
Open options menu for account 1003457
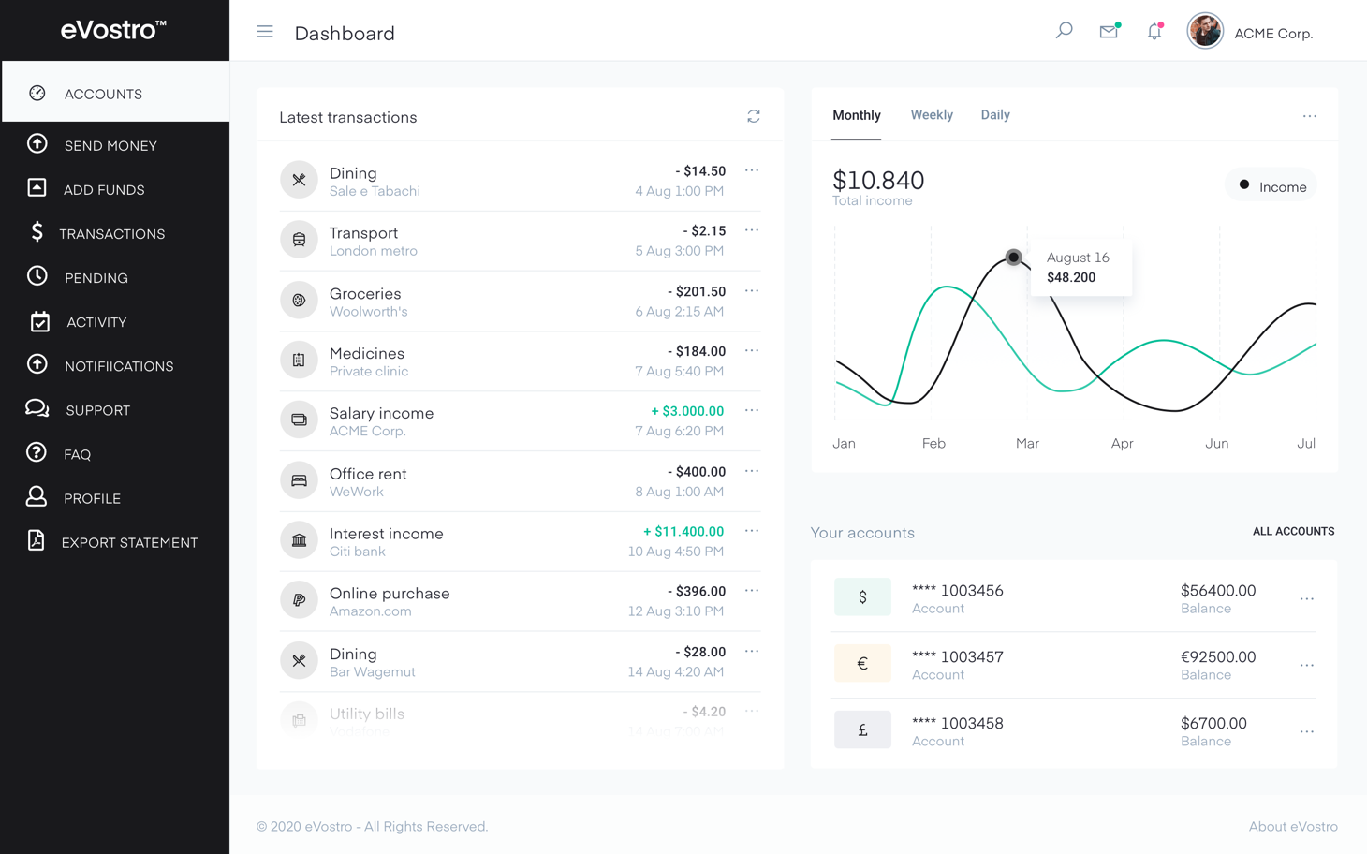(x=1306, y=666)
